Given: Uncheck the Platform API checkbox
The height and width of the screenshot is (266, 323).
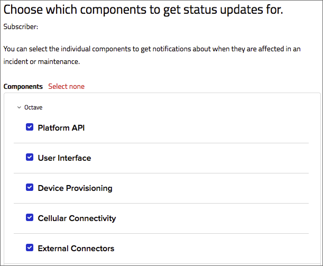Looking at the screenshot, I should [x=30, y=127].
